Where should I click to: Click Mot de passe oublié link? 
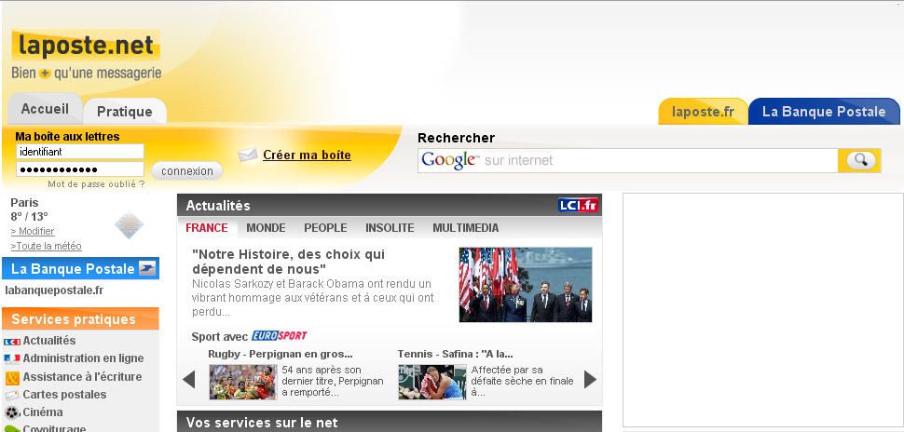[x=96, y=184]
